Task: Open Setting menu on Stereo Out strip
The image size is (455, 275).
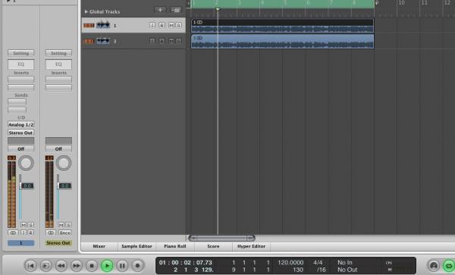Action: point(58,53)
